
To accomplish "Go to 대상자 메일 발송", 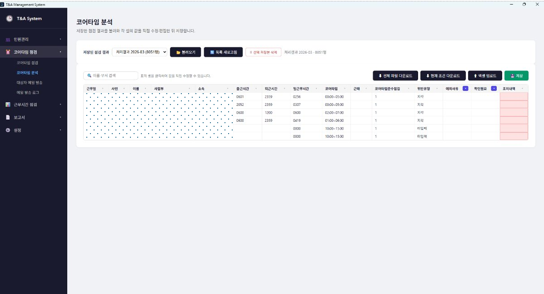I will [30, 83].
